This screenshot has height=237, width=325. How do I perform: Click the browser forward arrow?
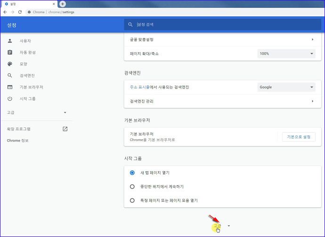point(13,12)
